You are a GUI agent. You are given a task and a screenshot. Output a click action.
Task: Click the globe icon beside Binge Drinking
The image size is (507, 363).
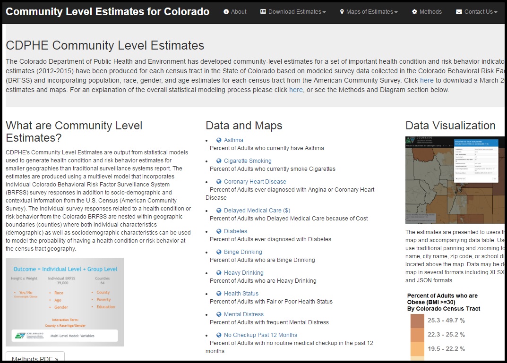pyautogui.click(x=219, y=252)
